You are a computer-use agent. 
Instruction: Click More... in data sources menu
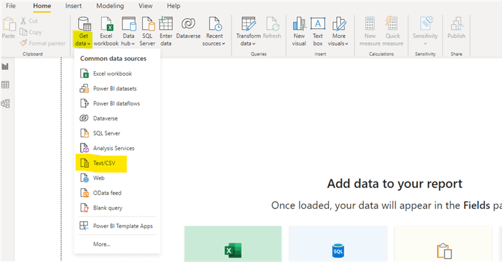pyautogui.click(x=117, y=244)
